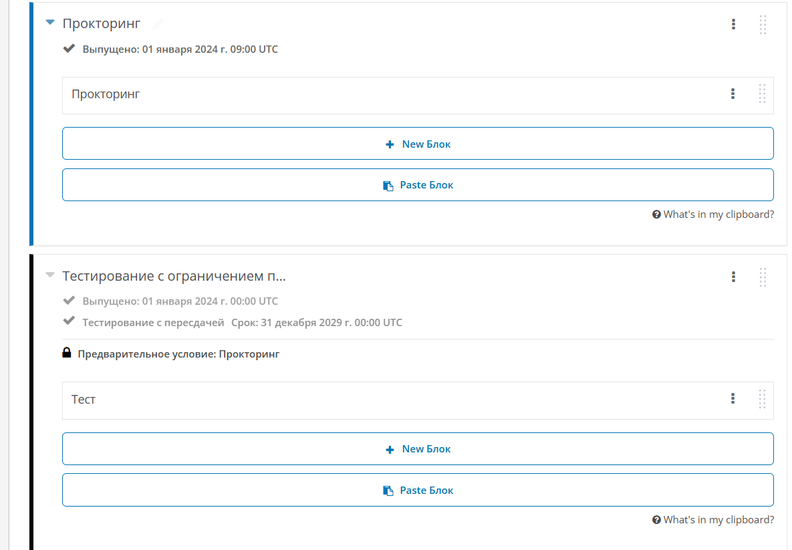Click the Тестирование с ограничением subsection title

pos(174,276)
